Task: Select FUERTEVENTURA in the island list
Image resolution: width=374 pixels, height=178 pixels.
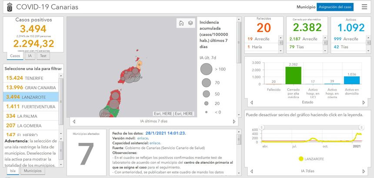Action: [30, 107]
